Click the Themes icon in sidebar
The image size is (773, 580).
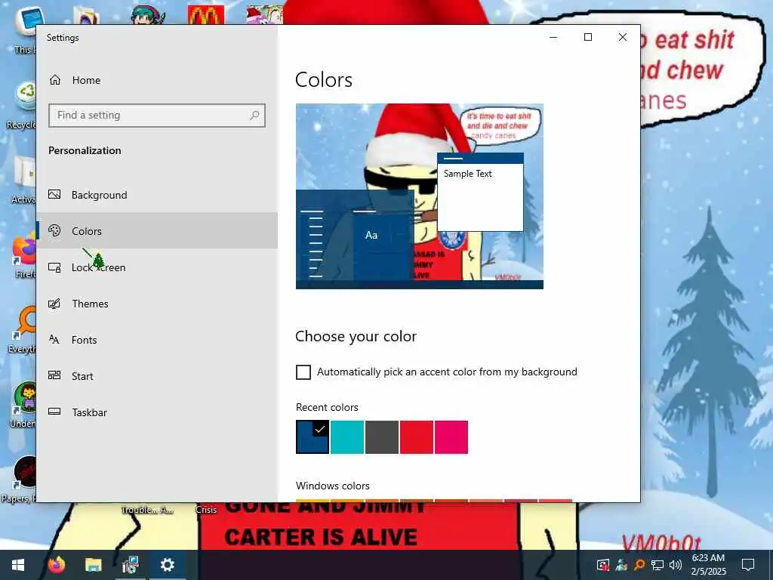coord(54,304)
